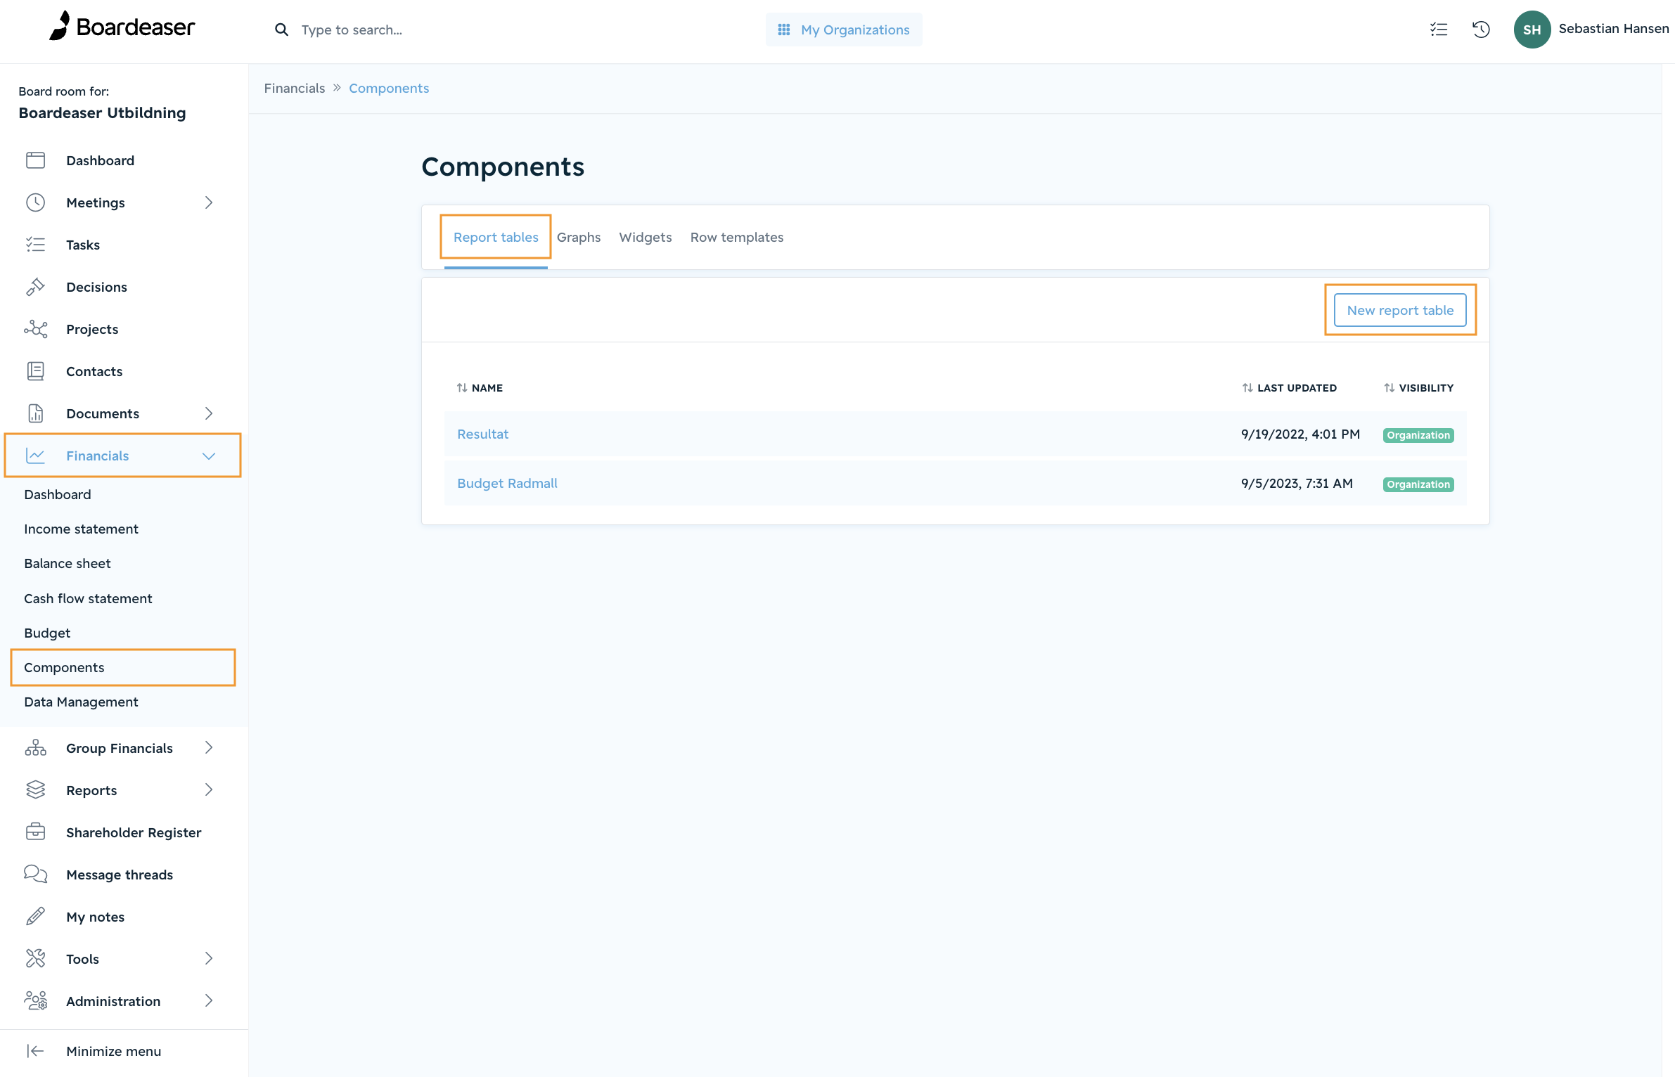Click the Boardeaser Utbildning board room name

(102, 113)
